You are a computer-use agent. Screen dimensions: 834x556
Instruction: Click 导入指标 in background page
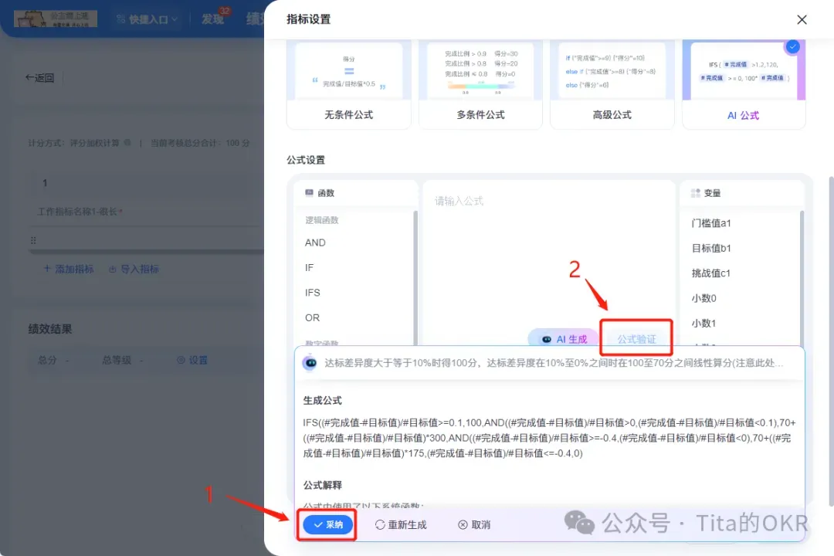(x=134, y=269)
